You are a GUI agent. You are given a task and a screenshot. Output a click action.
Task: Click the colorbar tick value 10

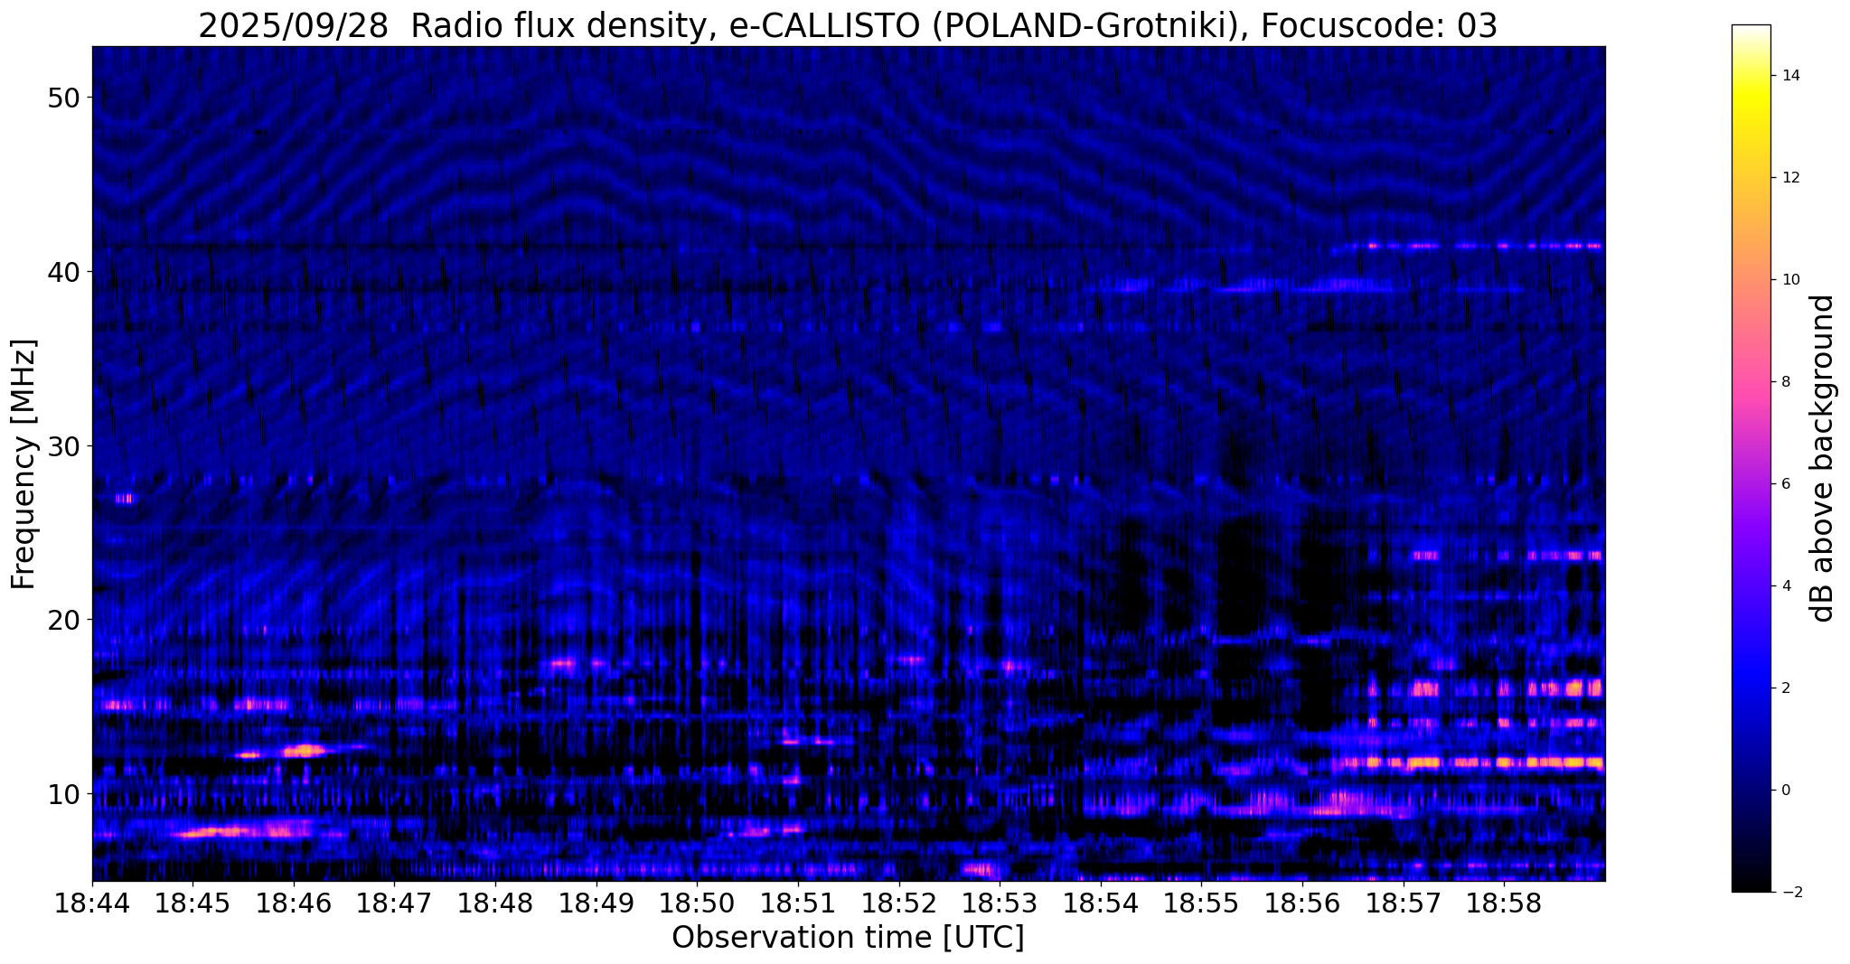1790,280
